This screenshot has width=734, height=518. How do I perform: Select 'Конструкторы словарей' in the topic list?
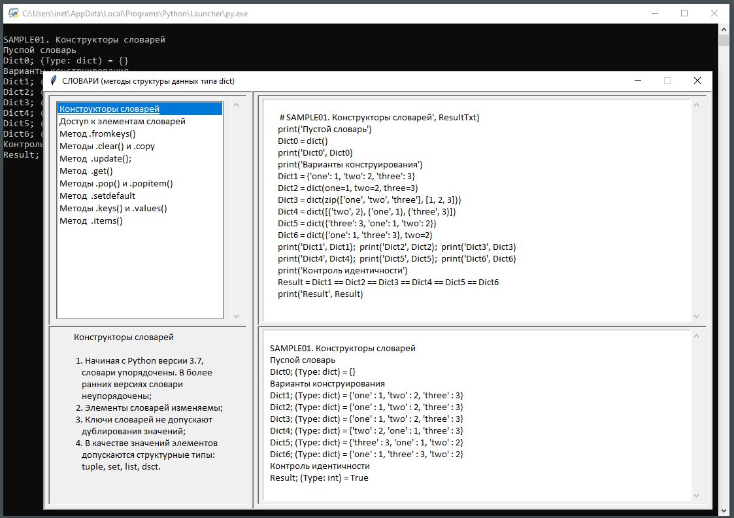pyautogui.click(x=109, y=109)
